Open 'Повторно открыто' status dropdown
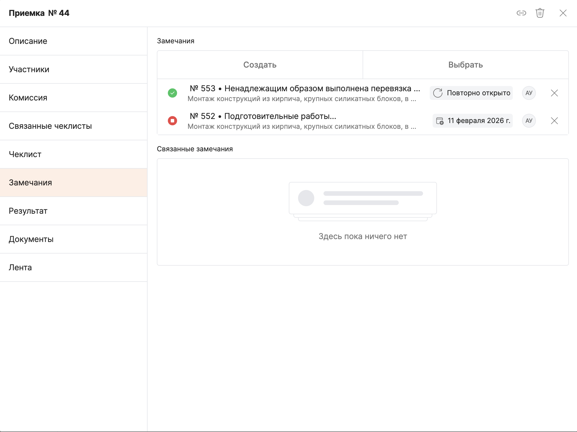 pos(471,93)
